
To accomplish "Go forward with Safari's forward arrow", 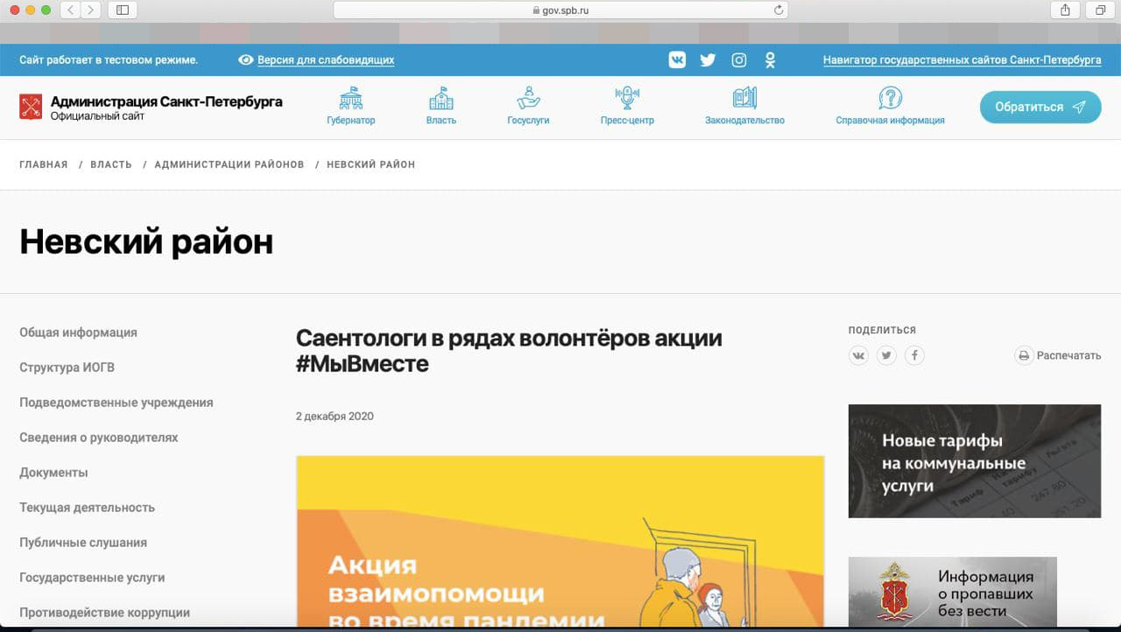I will coord(90,10).
